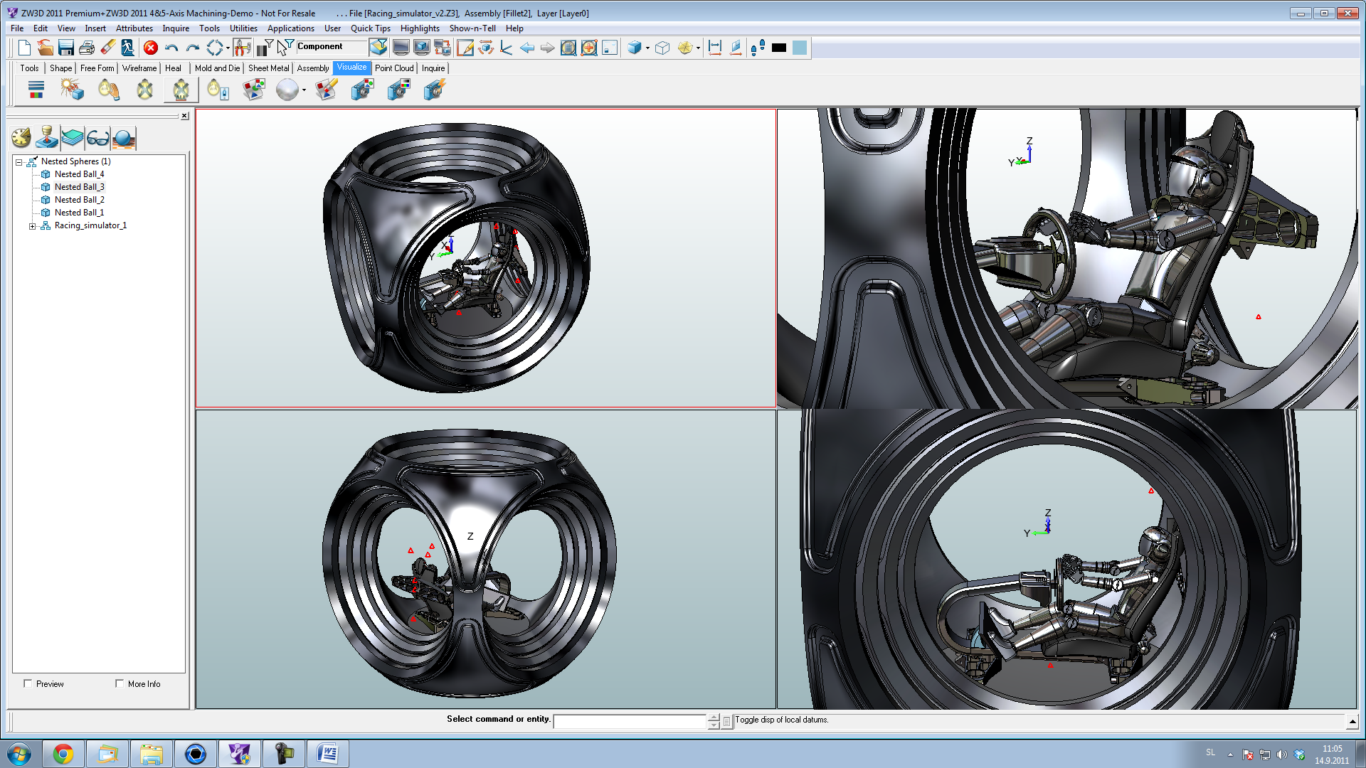Click the Save file toolbar icon
Image resolution: width=1366 pixels, height=768 pixels.
coord(65,48)
